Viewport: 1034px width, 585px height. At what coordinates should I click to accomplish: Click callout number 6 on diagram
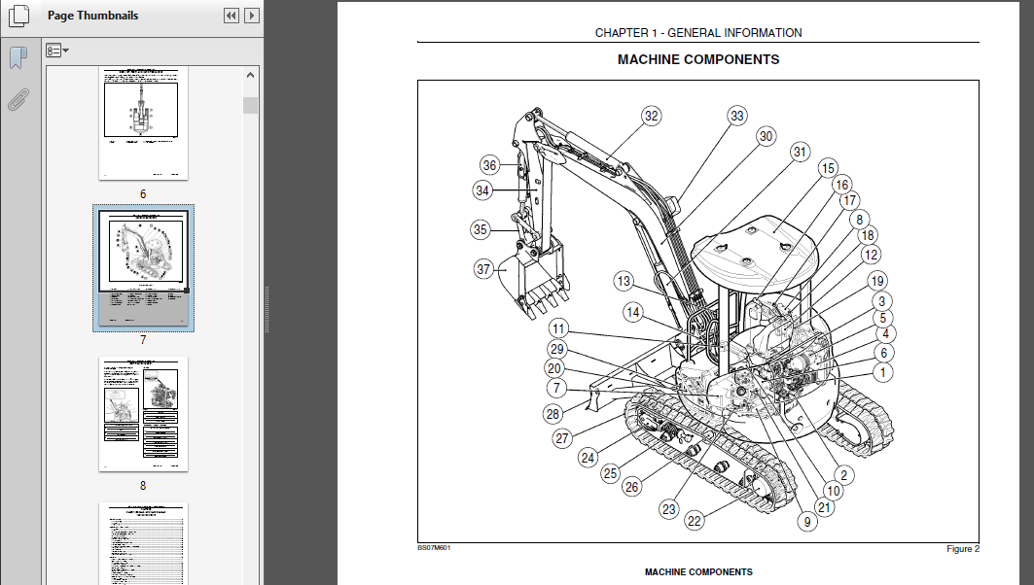click(x=884, y=353)
